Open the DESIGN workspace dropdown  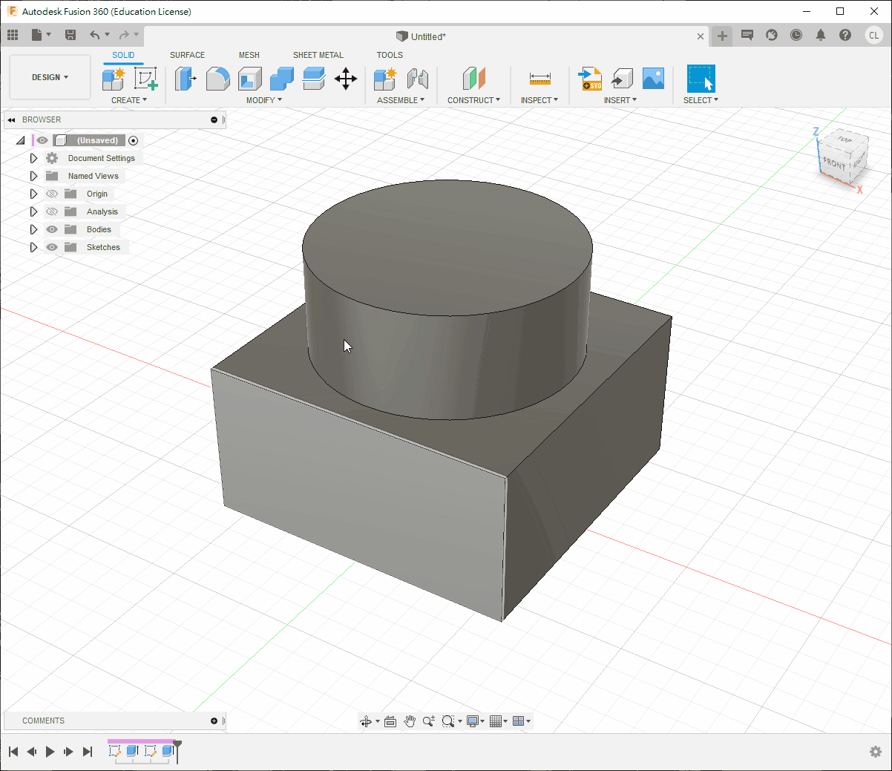pos(50,77)
